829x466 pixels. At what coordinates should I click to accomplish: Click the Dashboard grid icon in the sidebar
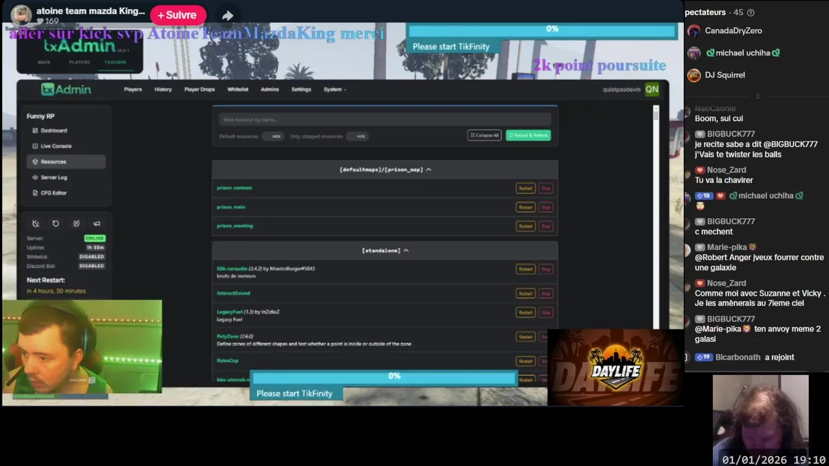(x=36, y=130)
